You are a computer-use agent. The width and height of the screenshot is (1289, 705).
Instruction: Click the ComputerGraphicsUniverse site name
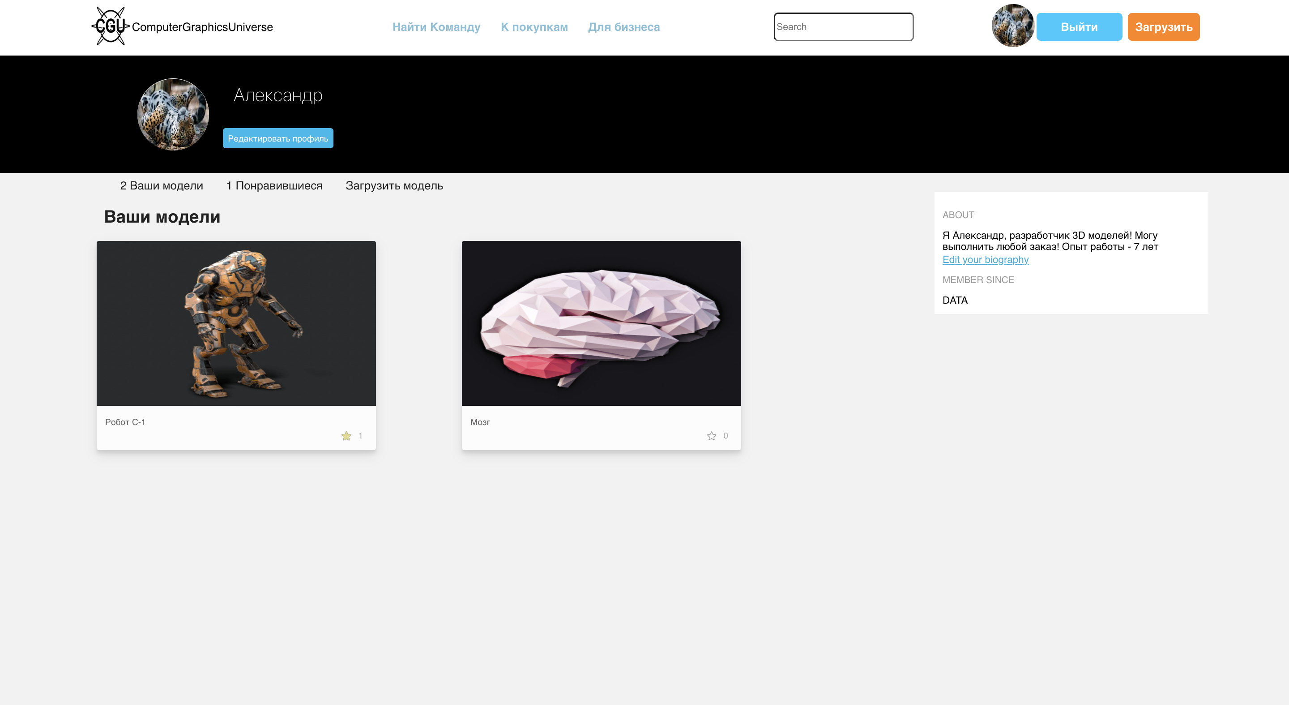click(202, 27)
